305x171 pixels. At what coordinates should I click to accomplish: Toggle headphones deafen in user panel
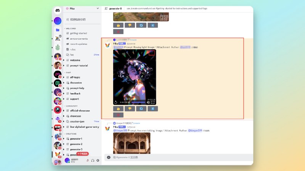click(x=93, y=160)
